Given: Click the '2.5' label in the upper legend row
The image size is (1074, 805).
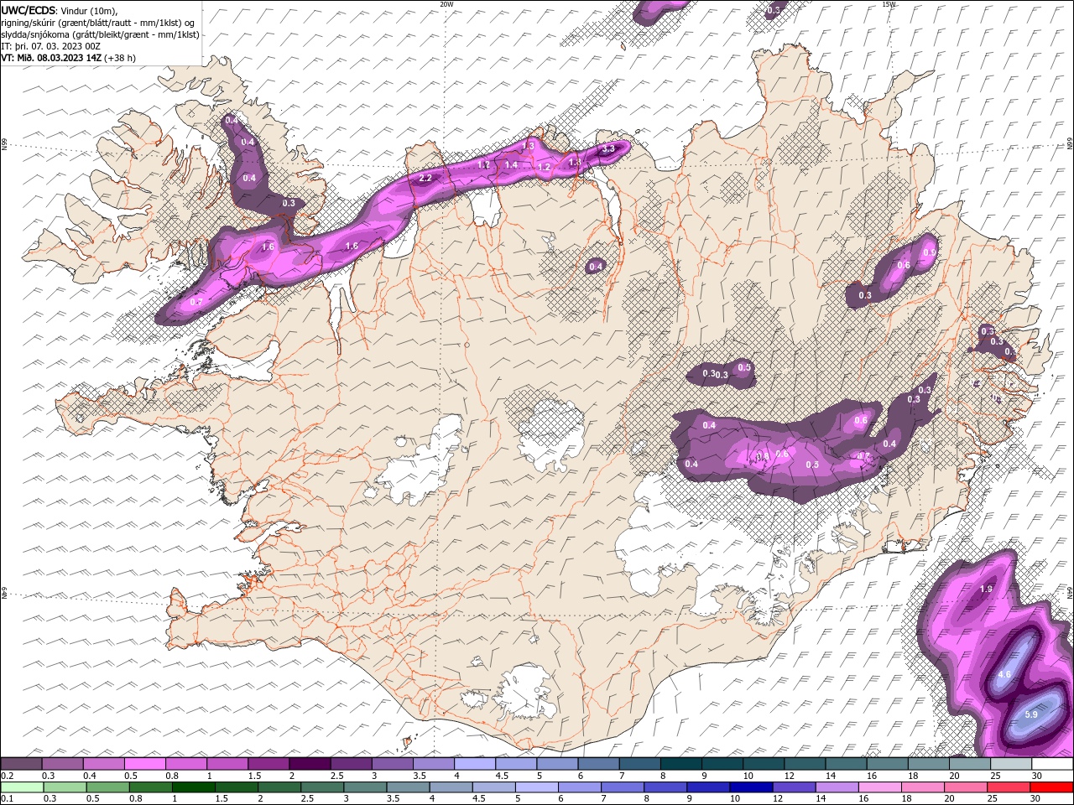Looking at the screenshot, I should (336, 776).
